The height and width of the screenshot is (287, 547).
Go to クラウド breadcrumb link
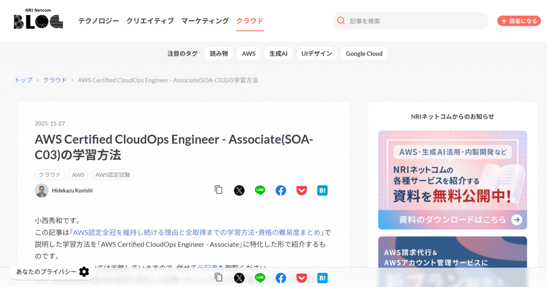pyautogui.click(x=55, y=80)
